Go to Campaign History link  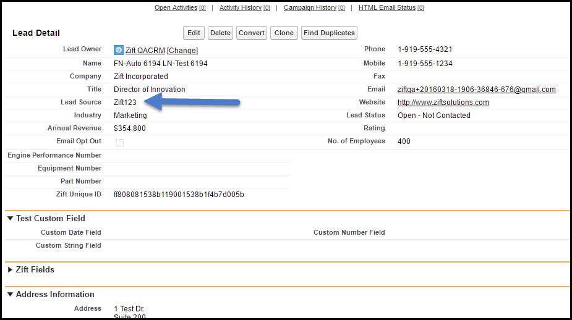point(310,8)
